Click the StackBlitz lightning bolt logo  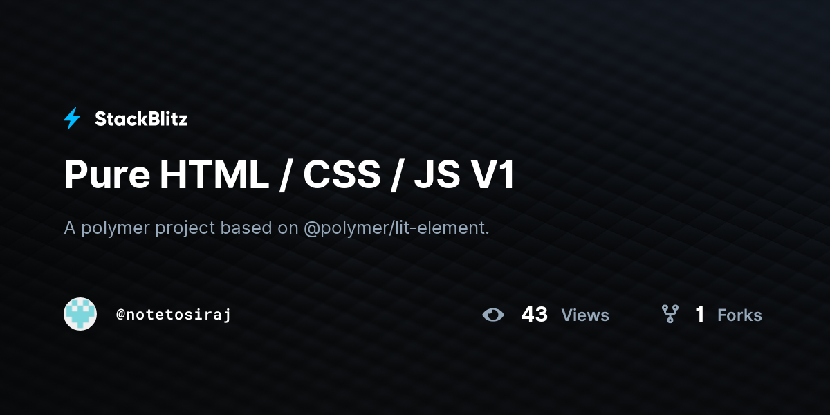(x=72, y=119)
